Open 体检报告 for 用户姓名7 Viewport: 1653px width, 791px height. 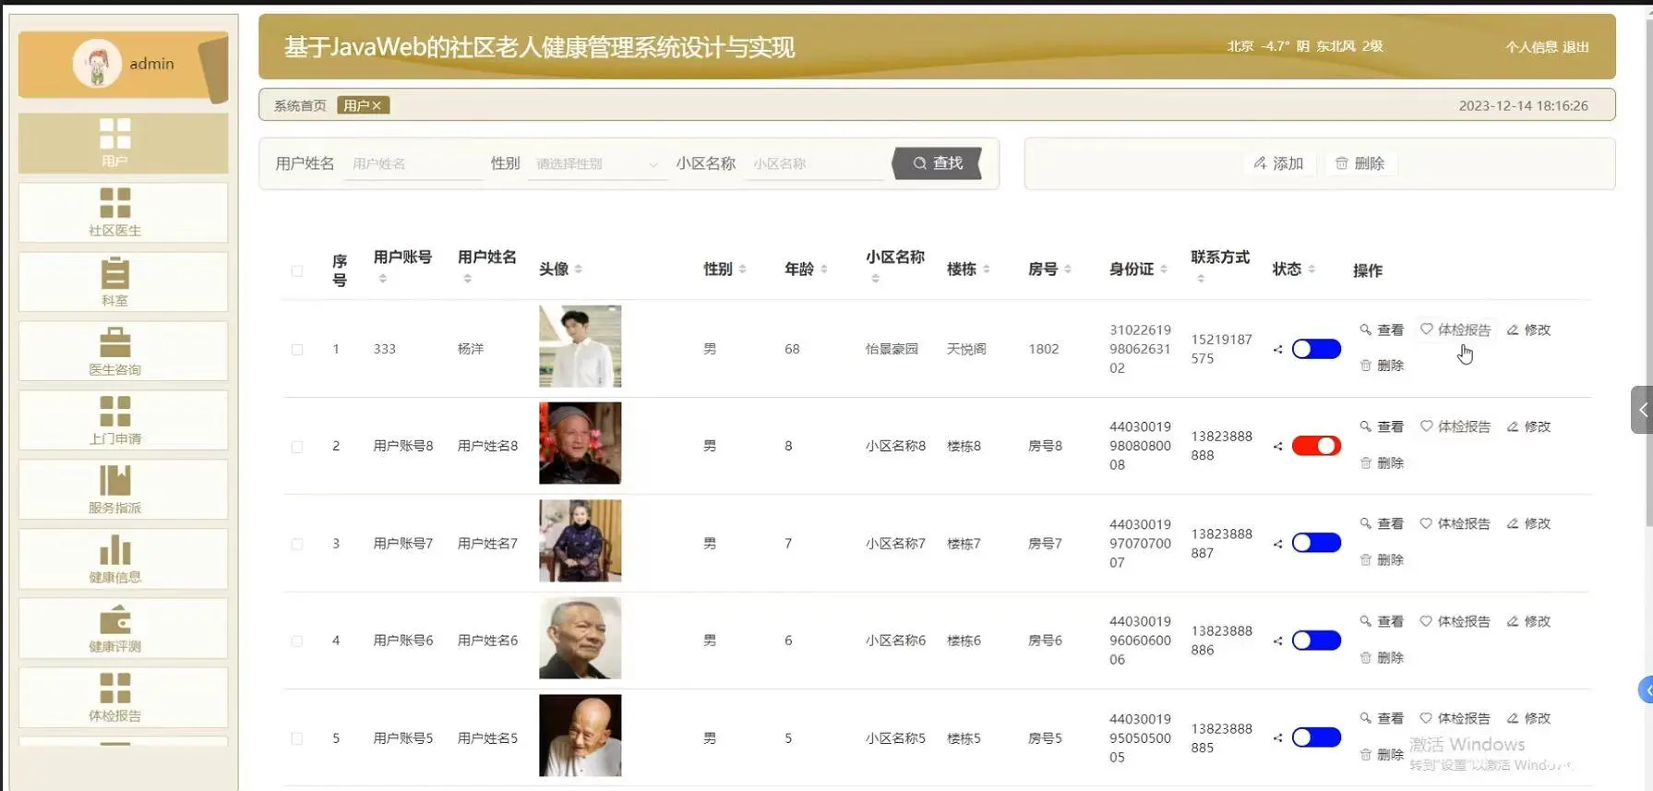[1455, 524]
